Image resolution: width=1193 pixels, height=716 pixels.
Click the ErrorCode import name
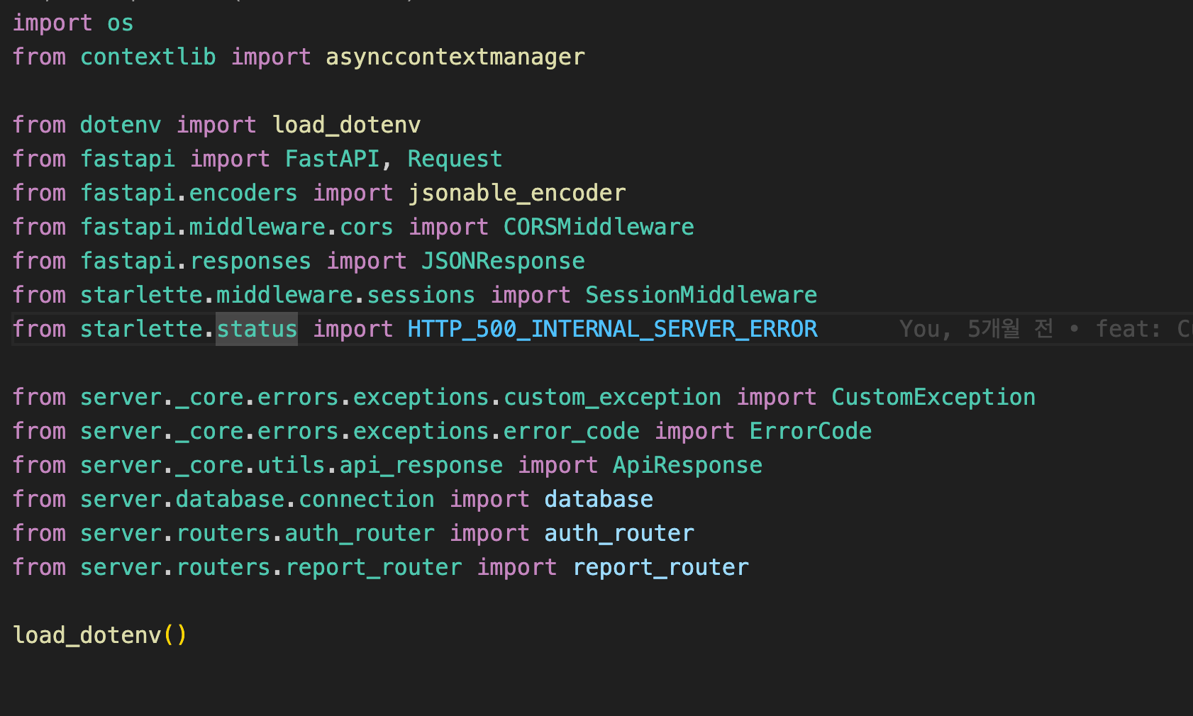point(810,431)
